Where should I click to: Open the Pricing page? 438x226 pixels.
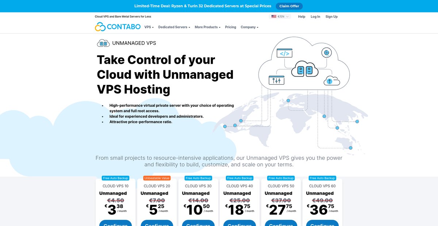[x=230, y=27]
